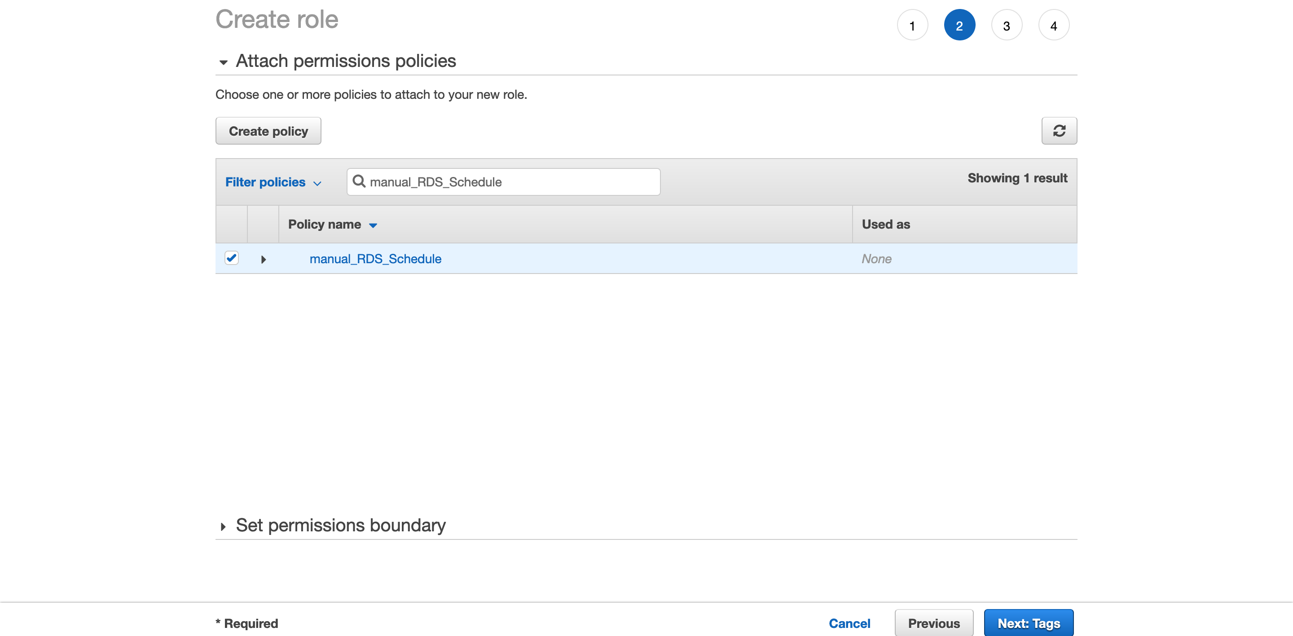Collapse Attach permissions policies section
This screenshot has width=1293, height=636.
pos(224,62)
